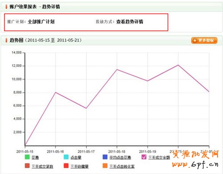The image size is (223, 174).
Task: Click the 三天成交笔数 legend text link
Action: click(x=42, y=166)
